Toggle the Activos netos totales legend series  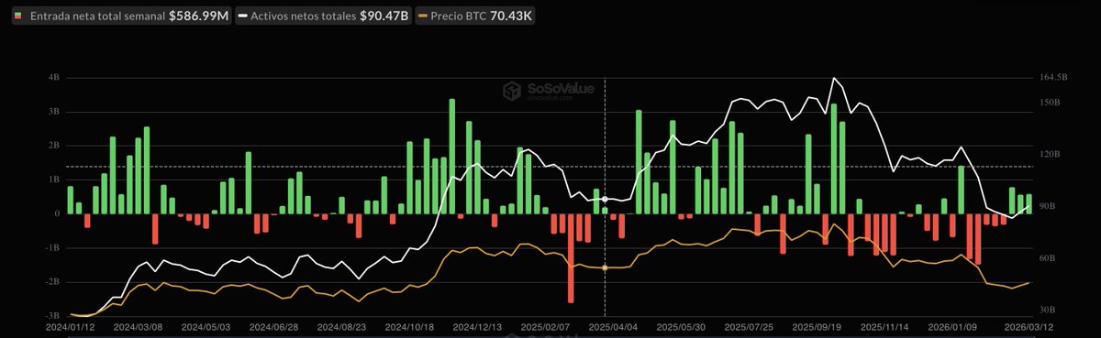(x=324, y=16)
